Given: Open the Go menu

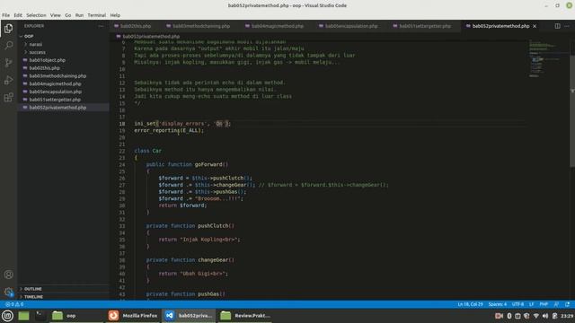Looking at the screenshot, I should (x=68, y=15).
